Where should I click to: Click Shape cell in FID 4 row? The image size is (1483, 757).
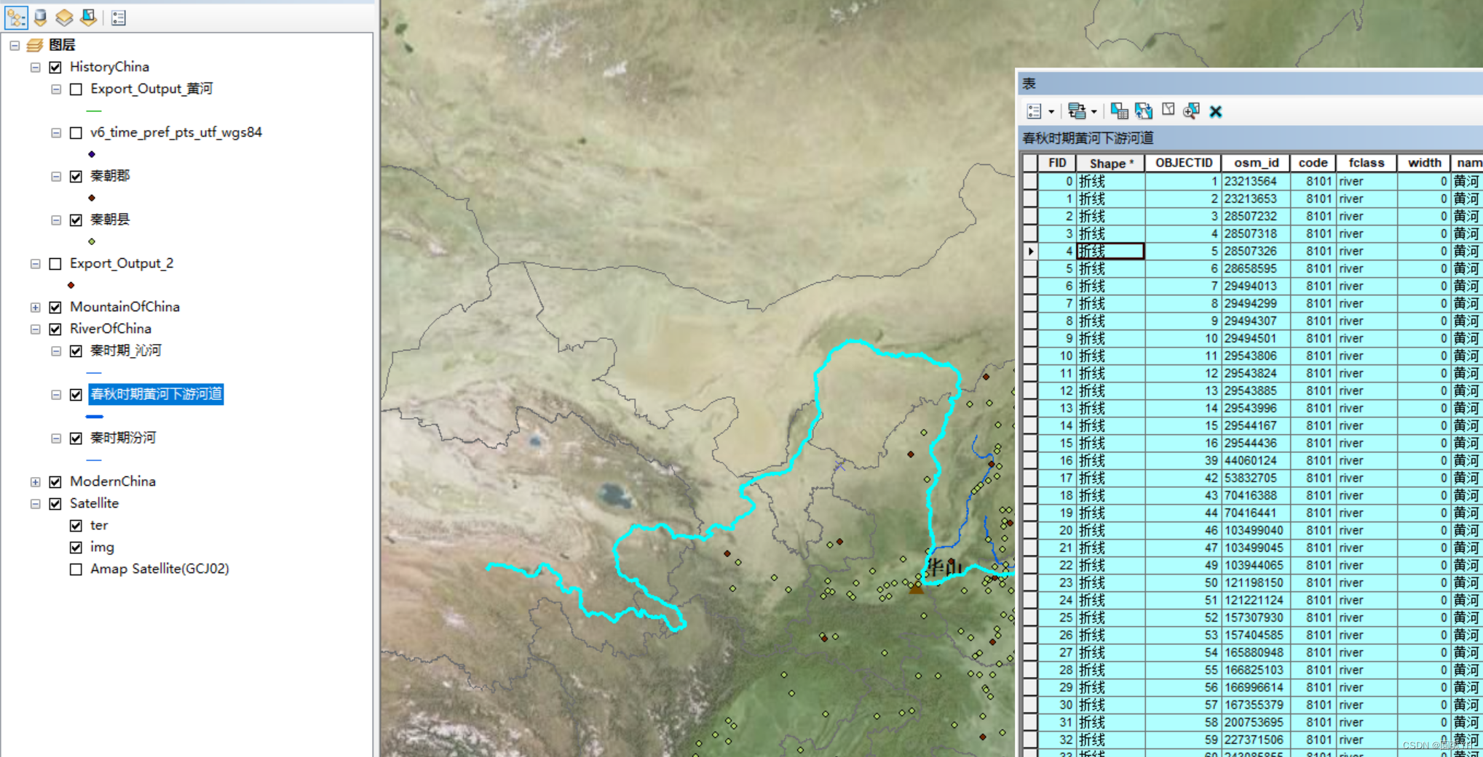click(x=1111, y=251)
